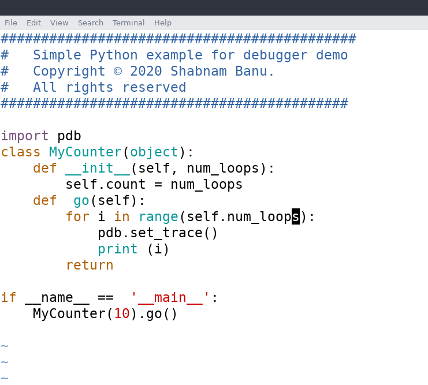Click the comment 'Simple Python example for debugger demo'

[x=190, y=55]
